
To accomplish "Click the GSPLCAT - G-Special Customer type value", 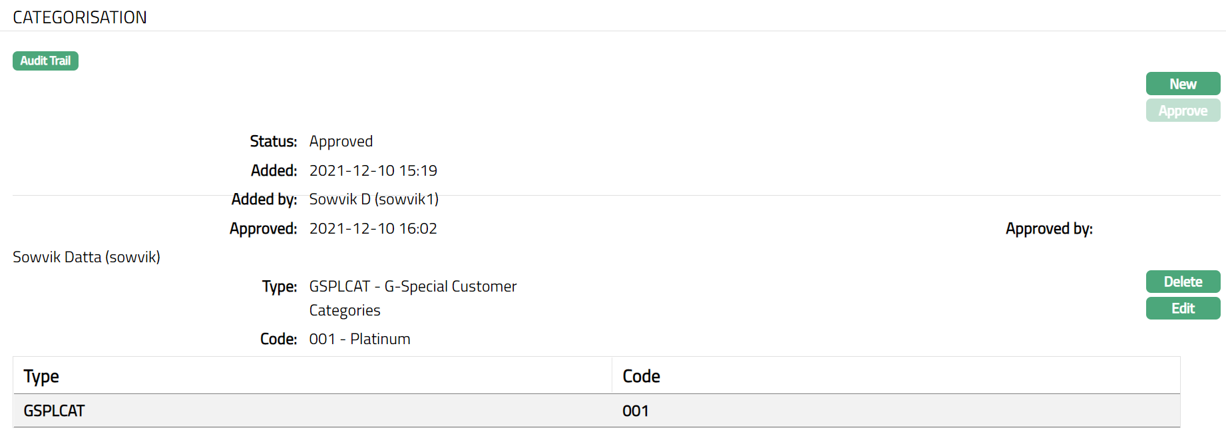I will pyautogui.click(x=413, y=286).
